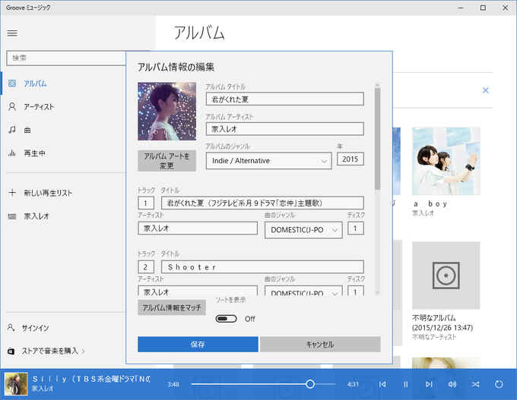Open track 2 song genre dropdown
Screen dimensions: 517x400
303,291
